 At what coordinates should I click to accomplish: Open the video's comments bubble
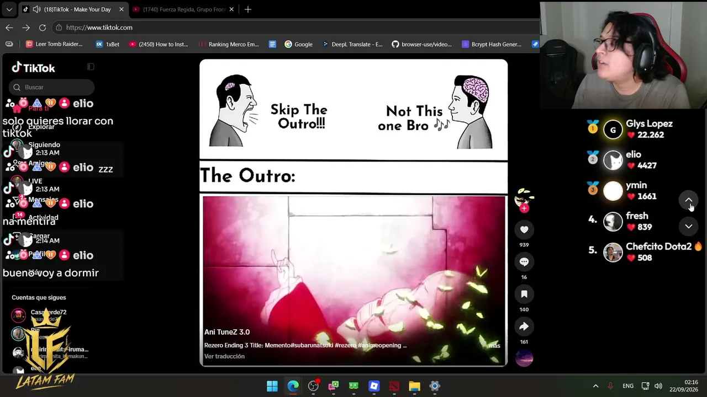(x=524, y=262)
